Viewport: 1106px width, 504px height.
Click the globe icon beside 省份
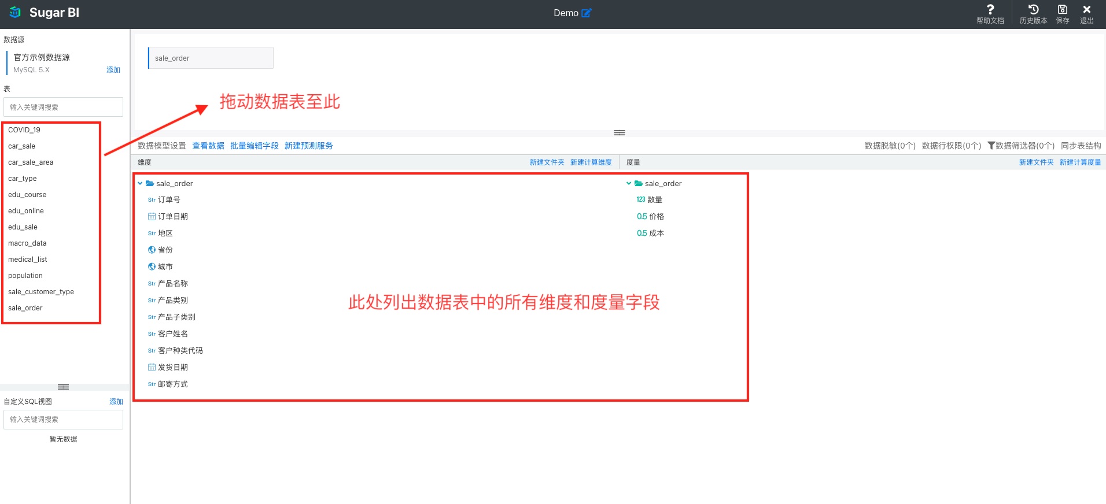pyautogui.click(x=152, y=250)
